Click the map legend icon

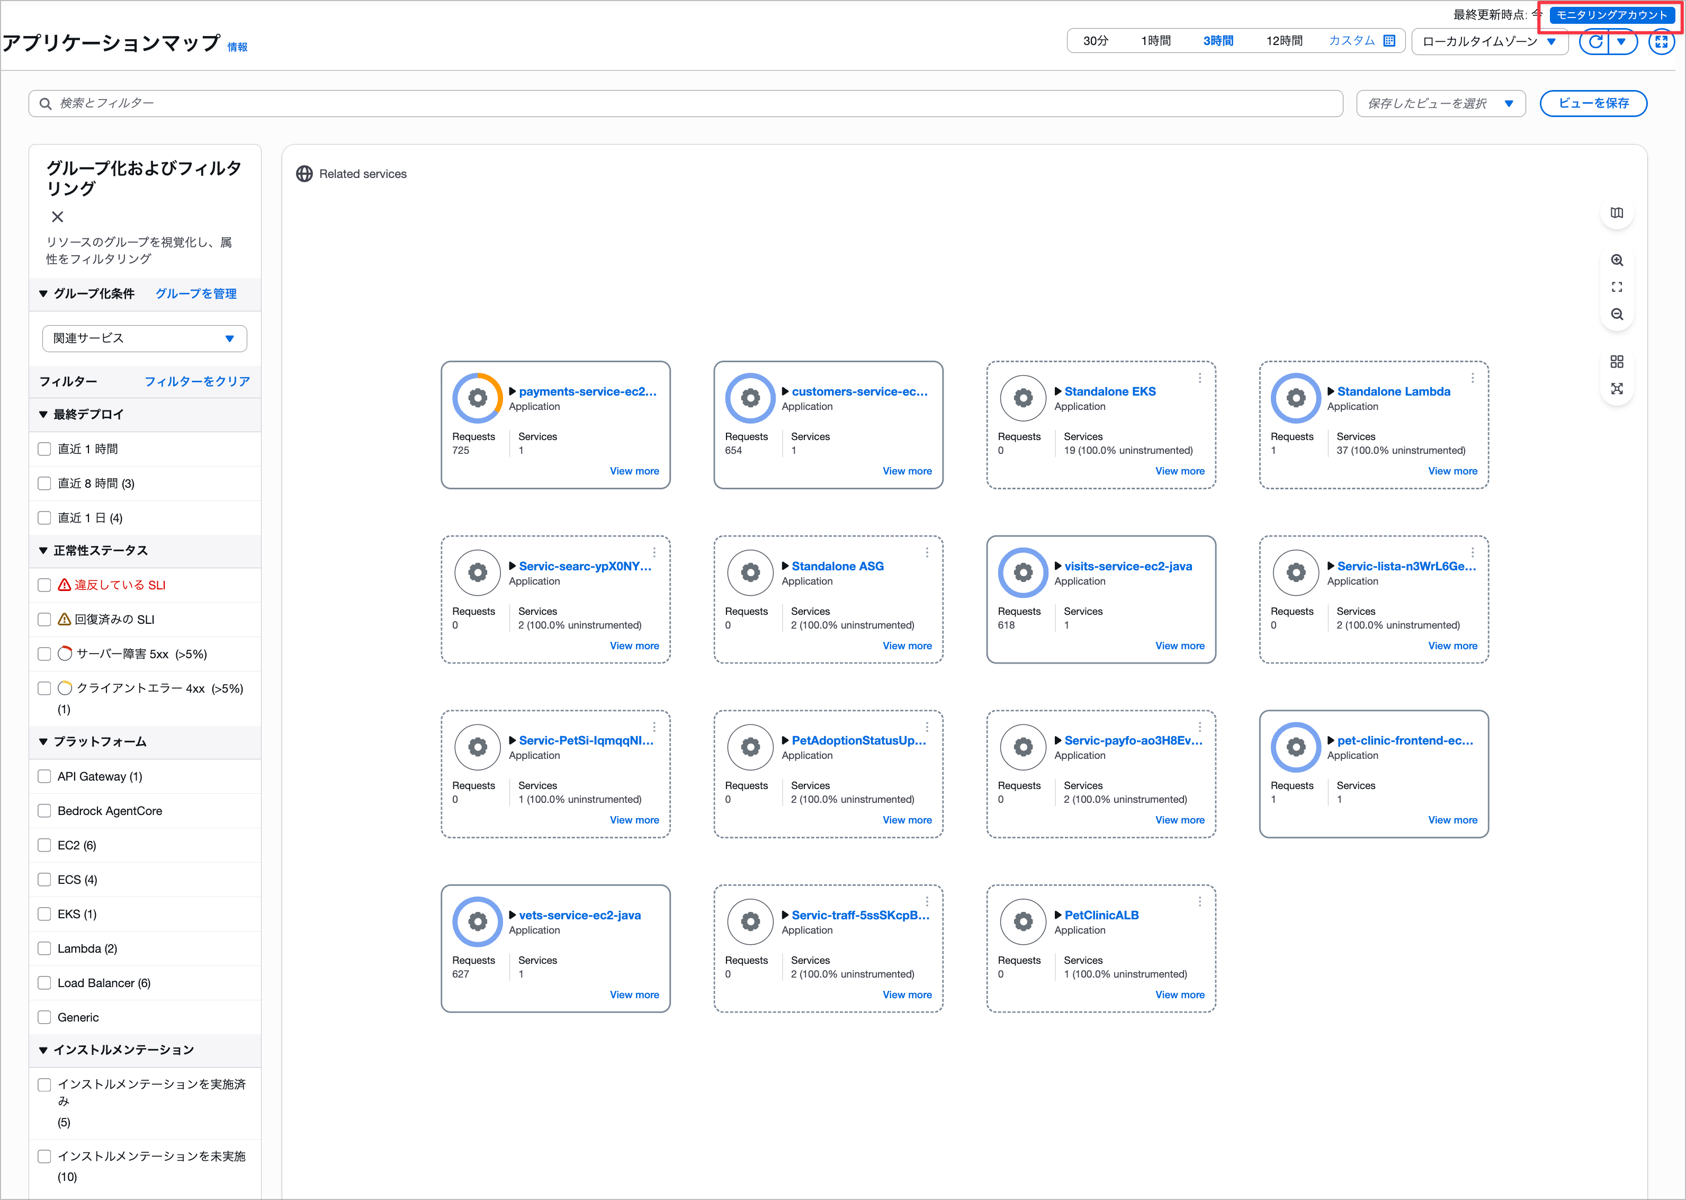click(1617, 213)
